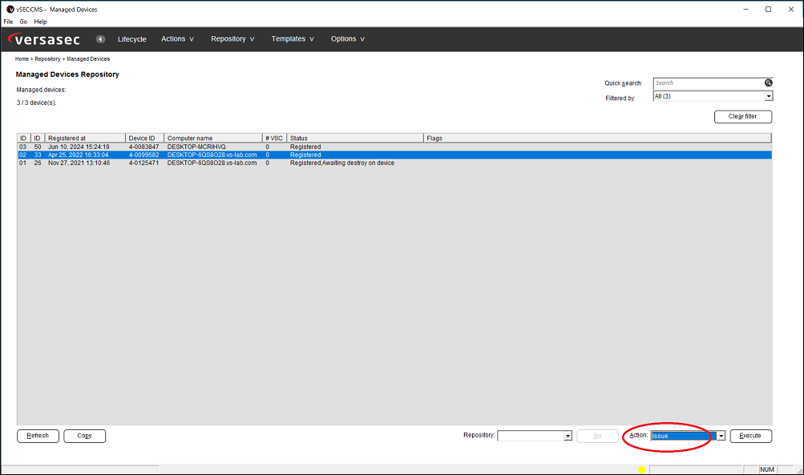This screenshot has height=475, width=804.
Task: Open the Action dropdown arrow
Action: [721, 436]
